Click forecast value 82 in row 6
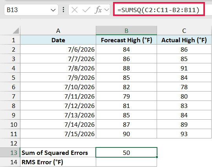The image size is (212, 167). [x=126, y=87]
